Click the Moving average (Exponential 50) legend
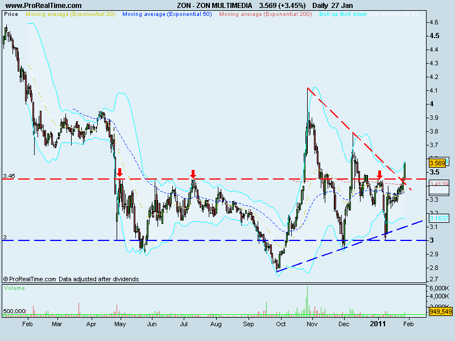455x341 pixels. pos(167,14)
